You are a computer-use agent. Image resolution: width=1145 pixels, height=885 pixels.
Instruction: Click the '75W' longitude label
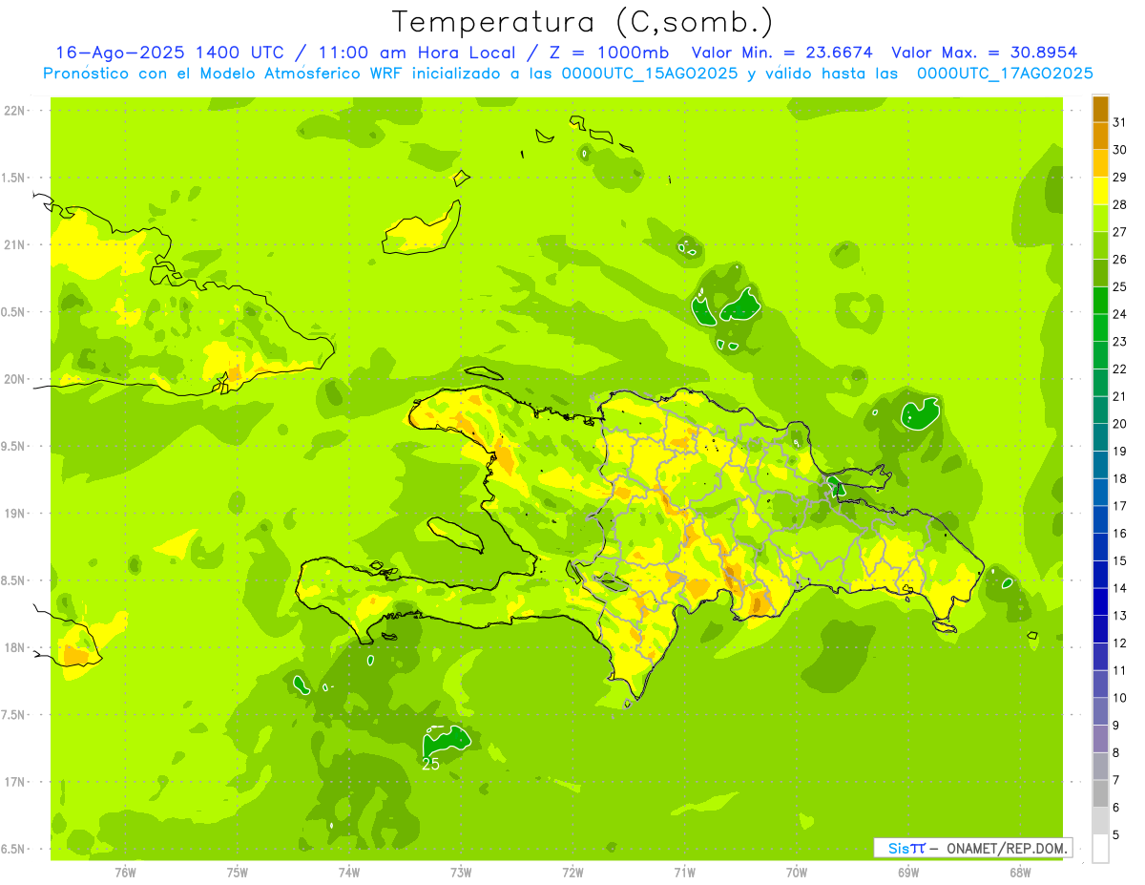click(238, 873)
